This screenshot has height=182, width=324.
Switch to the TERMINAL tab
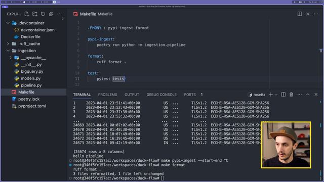[82, 95]
